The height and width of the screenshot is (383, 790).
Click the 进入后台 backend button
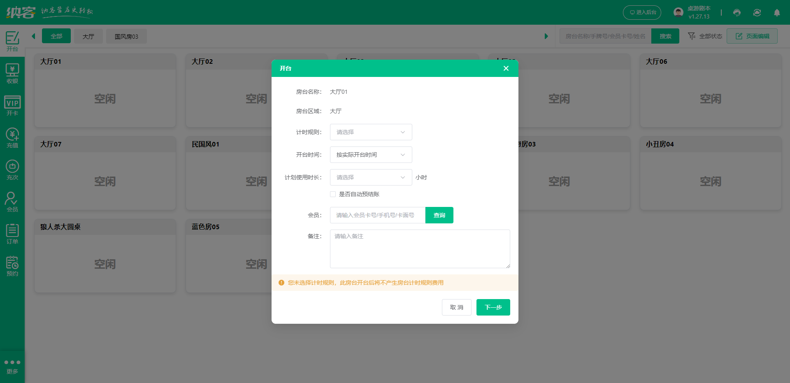tap(642, 12)
